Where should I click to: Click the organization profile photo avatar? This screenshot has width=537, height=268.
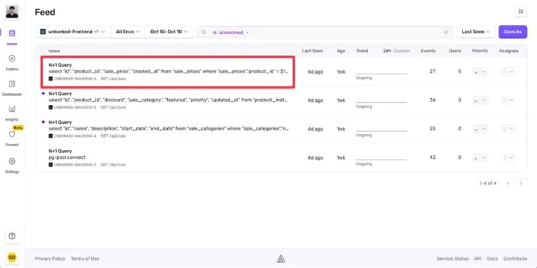pos(12,12)
